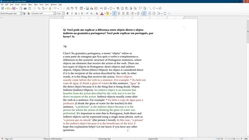Open line spacing dropdown arrow
Viewport: 249px width, 140px height.
click(162, 14)
